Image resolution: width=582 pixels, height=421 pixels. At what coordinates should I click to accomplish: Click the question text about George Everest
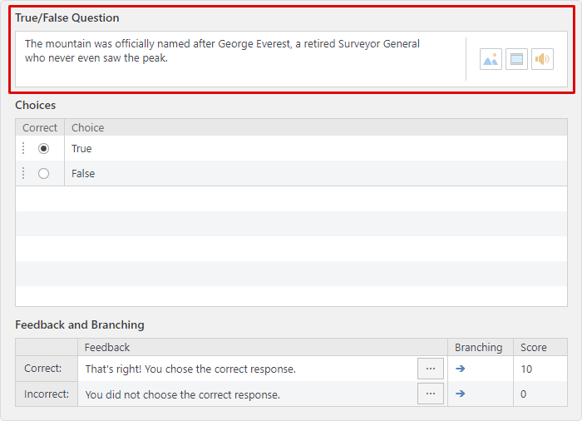point(222,51)
